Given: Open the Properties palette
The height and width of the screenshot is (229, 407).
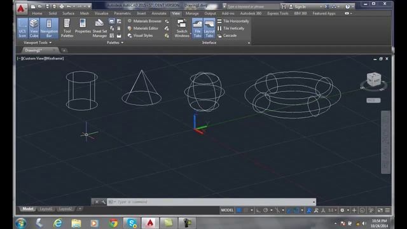Looking at the screenshot, I should (83, 27).
